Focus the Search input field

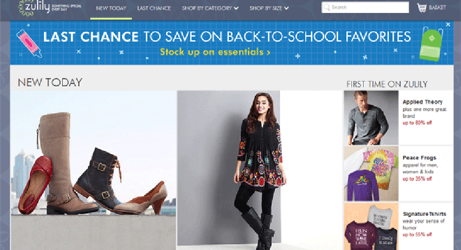pos(365,7)
